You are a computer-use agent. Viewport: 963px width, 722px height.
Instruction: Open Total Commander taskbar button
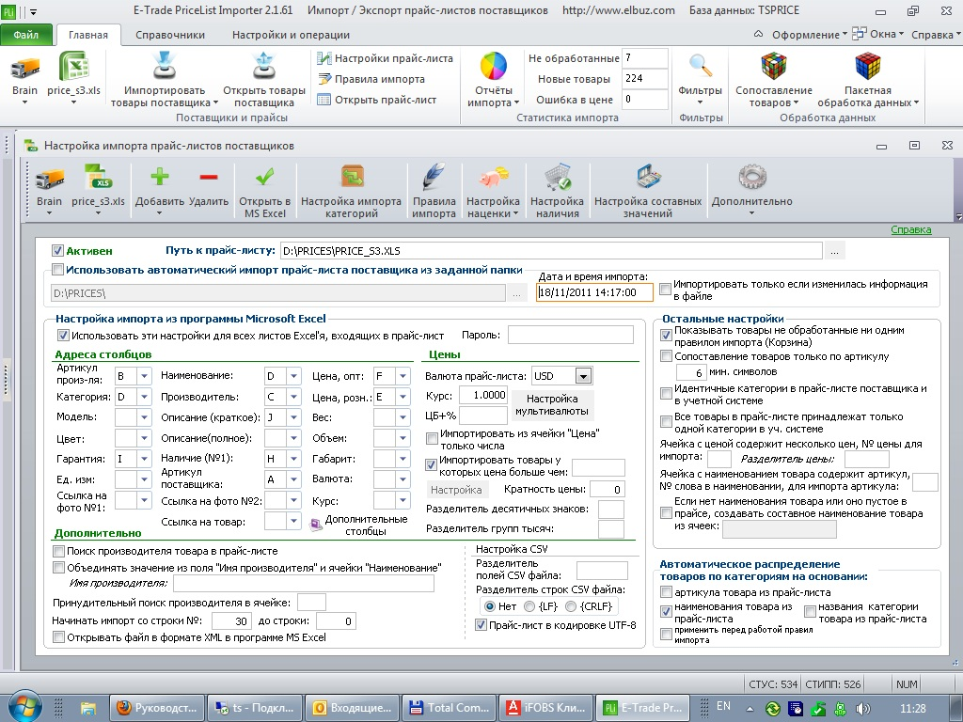[449, 708]
